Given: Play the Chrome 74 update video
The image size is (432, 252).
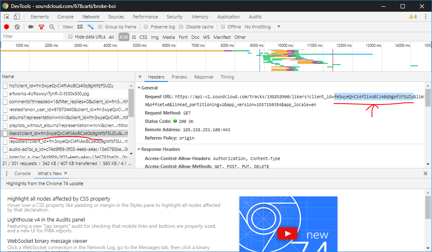Looking at the screenshot, I should click(288, 234).
